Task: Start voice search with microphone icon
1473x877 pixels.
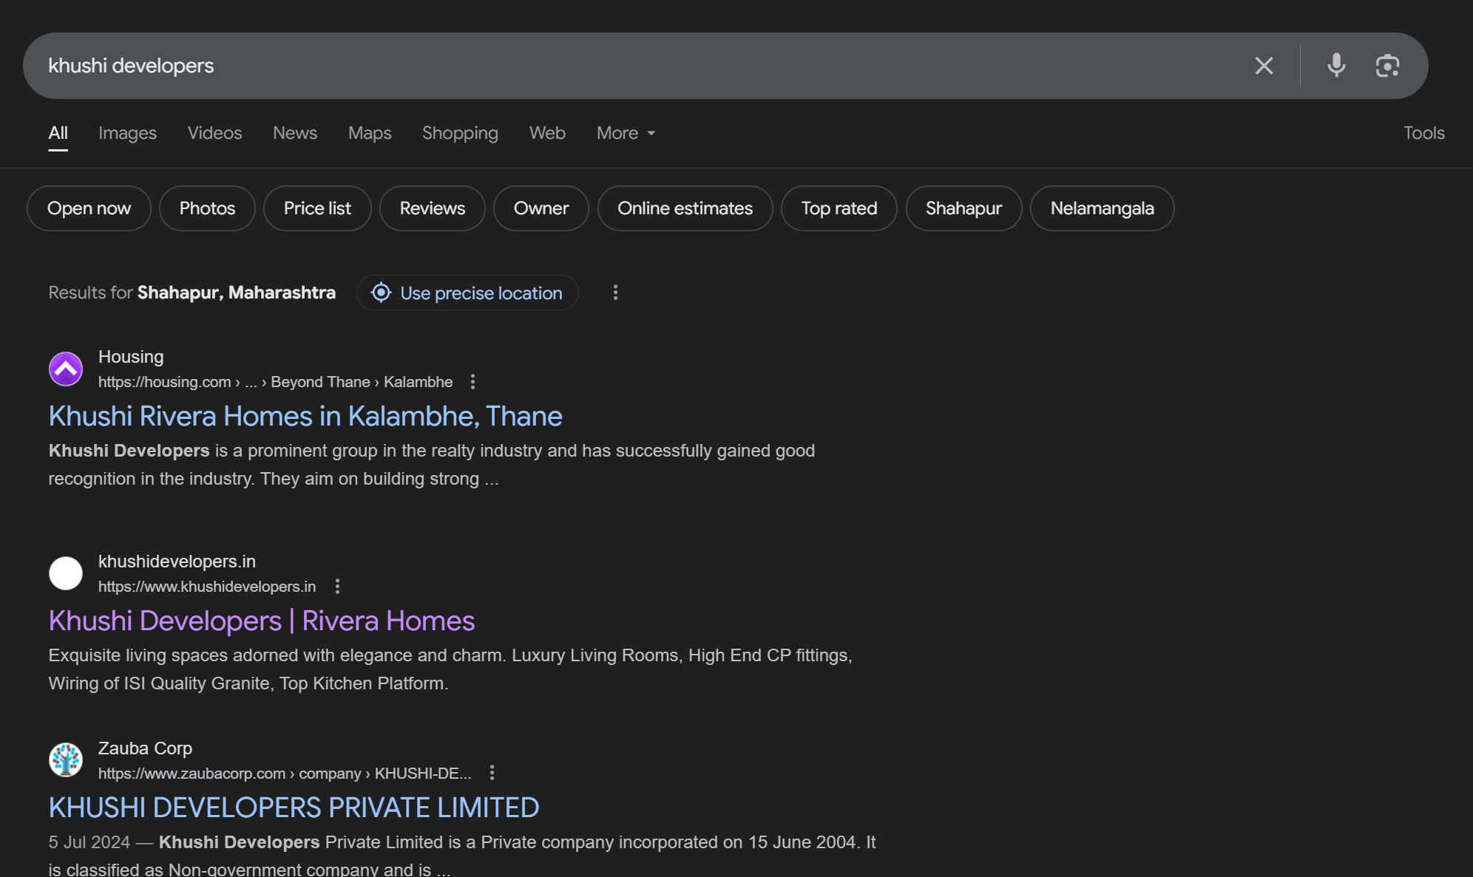Action: pos(1335,66)
